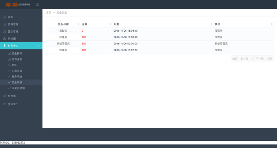Image resolution: width=277 pixels, height=148 pixels.
Task: Open 财务明细 submenu item
Action: 21,76
